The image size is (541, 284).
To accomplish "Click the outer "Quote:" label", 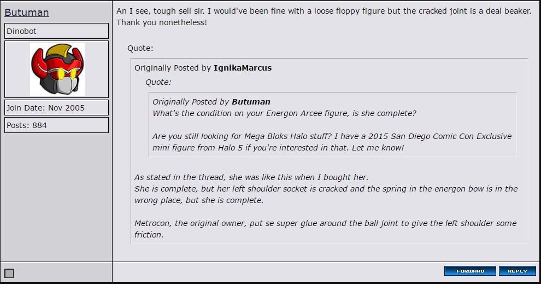I will click(140, 48).
